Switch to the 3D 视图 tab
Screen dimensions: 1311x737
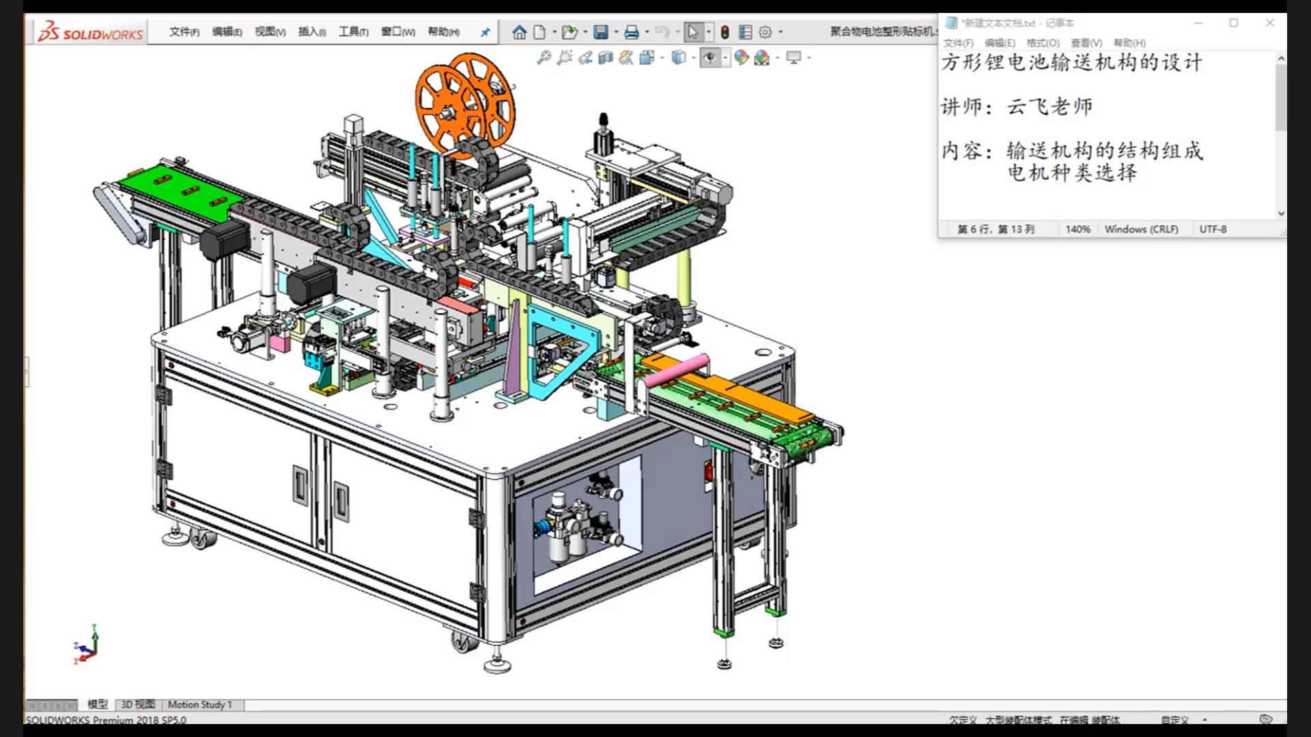[x=138, y=704]
